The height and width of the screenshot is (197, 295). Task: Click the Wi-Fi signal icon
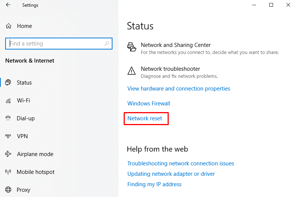(x=8, y=101)
